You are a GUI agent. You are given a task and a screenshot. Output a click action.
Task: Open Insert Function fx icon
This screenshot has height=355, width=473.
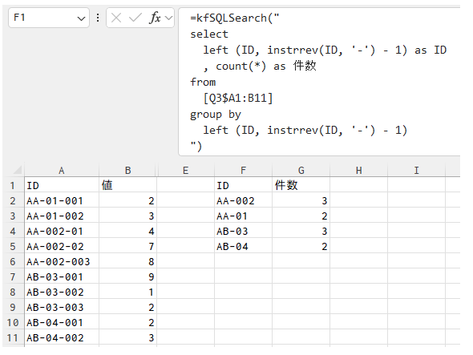[x=155, y=18]
